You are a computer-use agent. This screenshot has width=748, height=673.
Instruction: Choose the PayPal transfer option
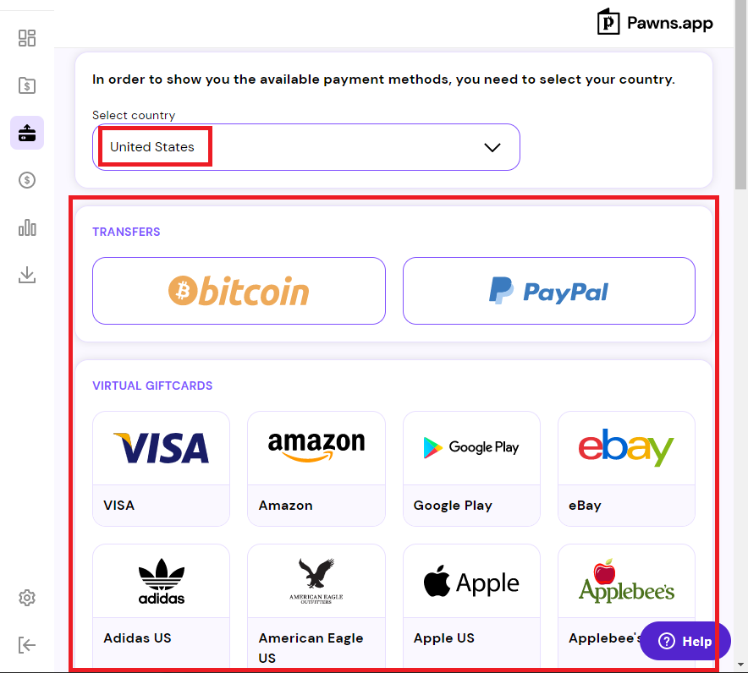tap(549, 291)
